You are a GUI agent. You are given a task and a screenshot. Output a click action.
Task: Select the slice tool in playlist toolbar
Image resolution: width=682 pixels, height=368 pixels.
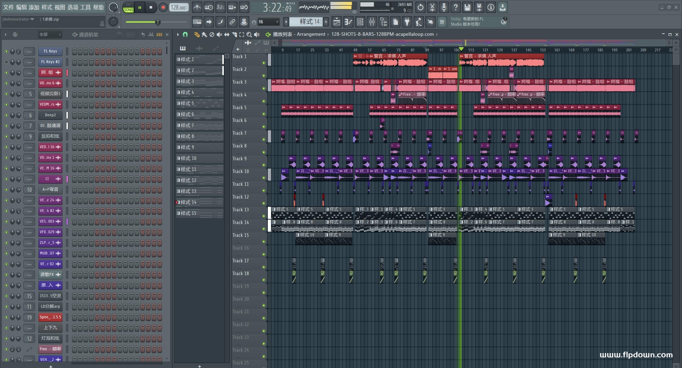234,34
